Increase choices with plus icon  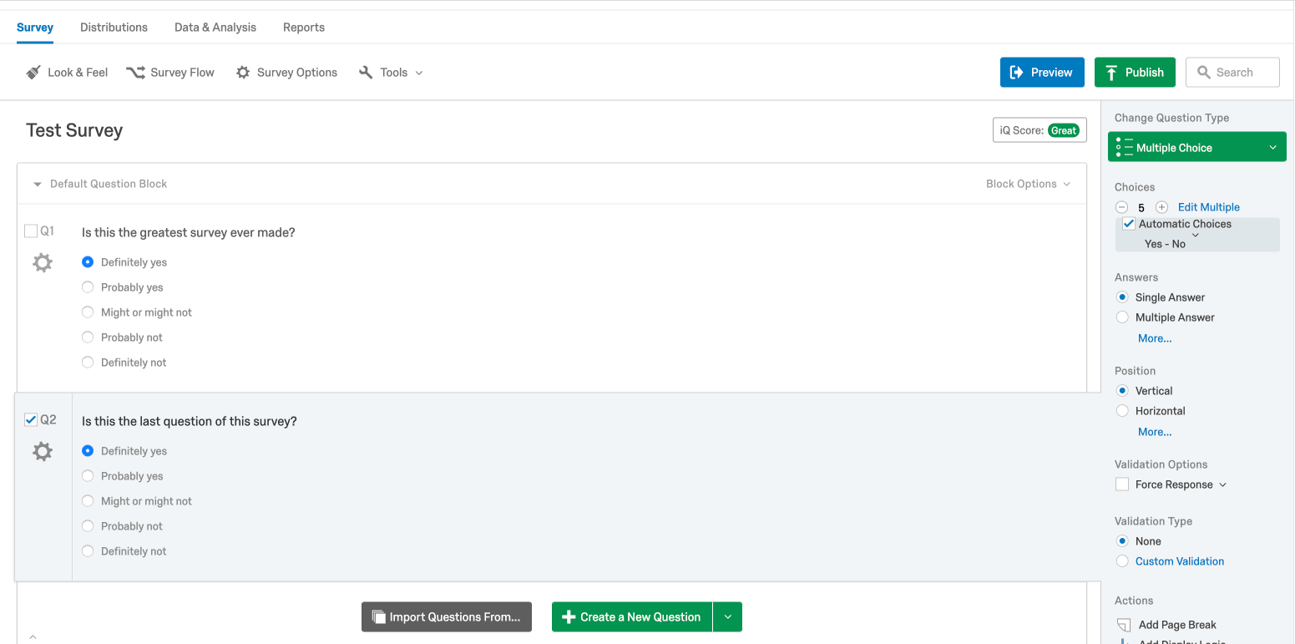click(1161, 207)
